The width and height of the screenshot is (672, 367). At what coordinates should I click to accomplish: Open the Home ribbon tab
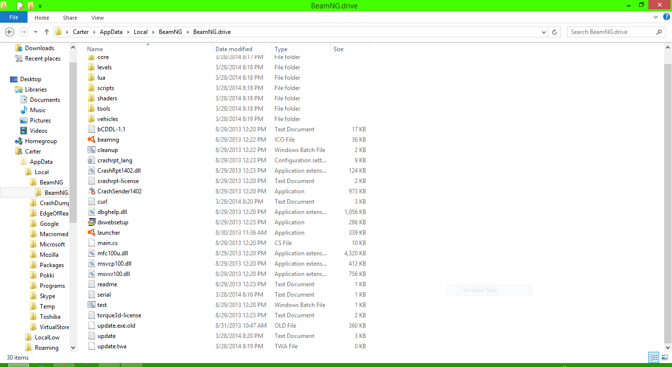(42, 18)
